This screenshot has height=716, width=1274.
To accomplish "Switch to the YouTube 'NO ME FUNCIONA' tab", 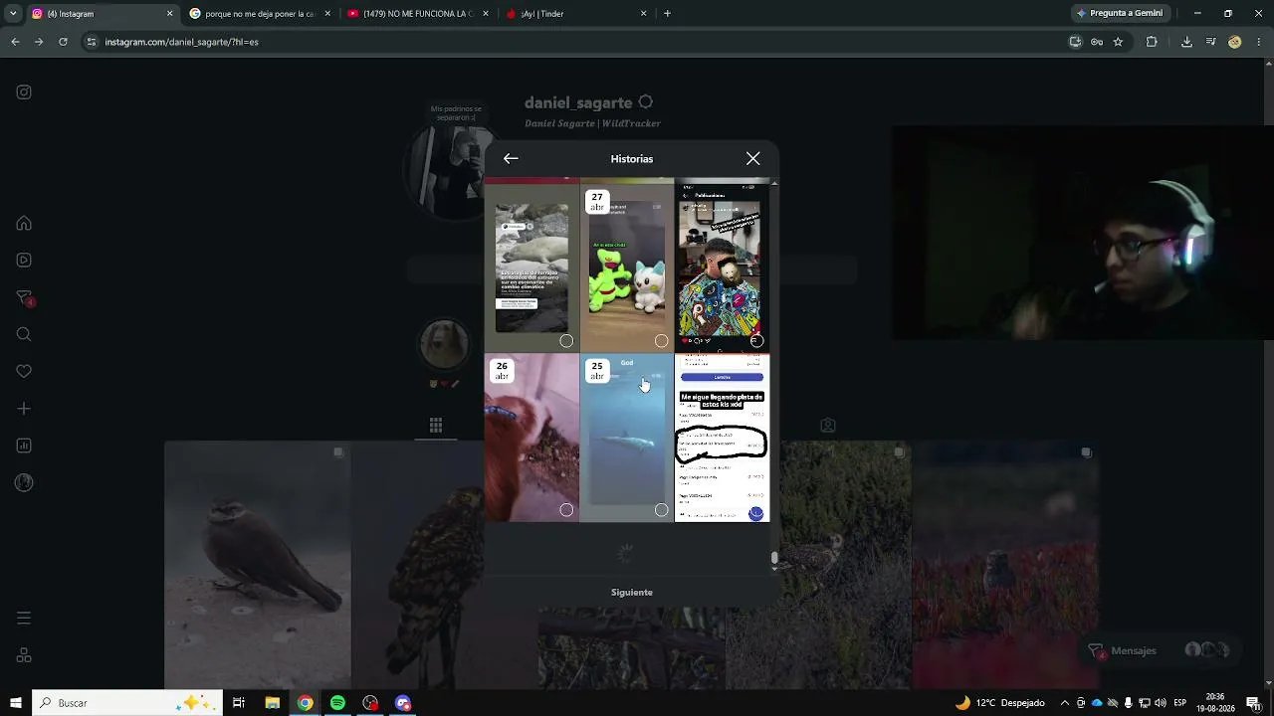I will 417,14.
